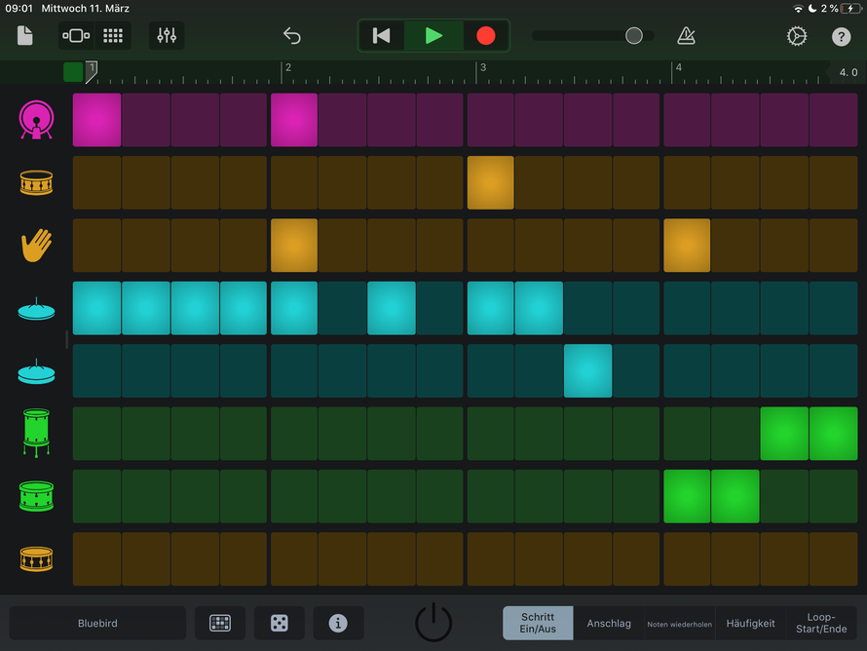Click the 4.0 pattern length display
Screen dimensions: 867x651
(x=848, y=72)
